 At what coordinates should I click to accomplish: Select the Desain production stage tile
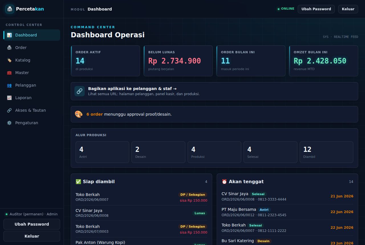158,152
